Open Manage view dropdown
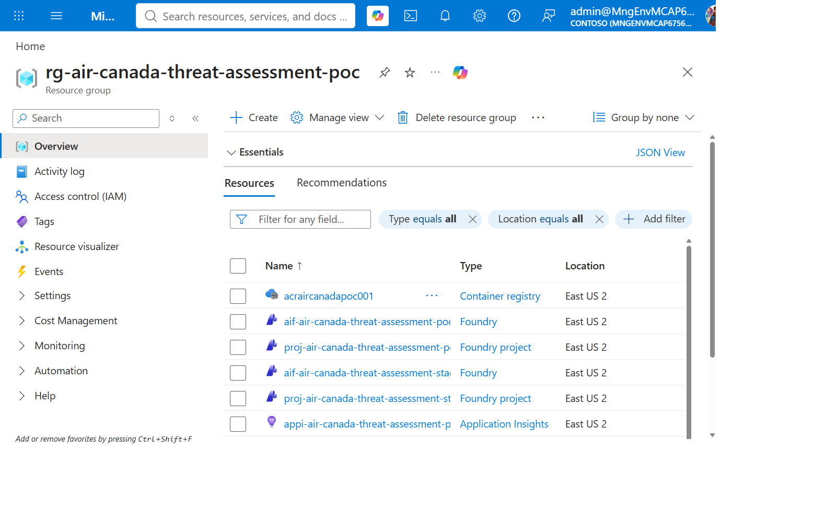This screenshot has width=836, height=522. (x=338, y=117)
